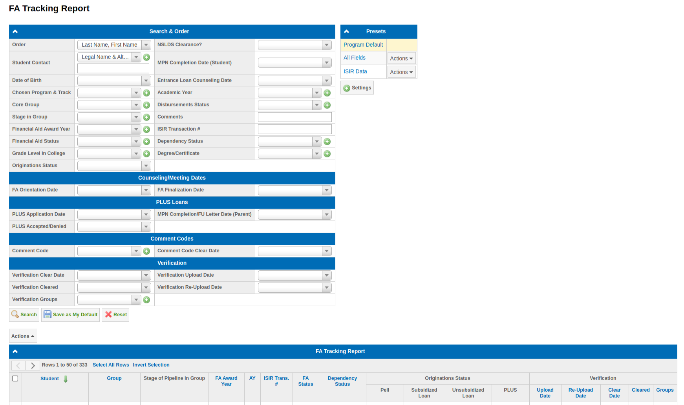Sort by the FA Award Year column
Screen dimensions: 684x405
pyautogui.click(x=226, y=381)
